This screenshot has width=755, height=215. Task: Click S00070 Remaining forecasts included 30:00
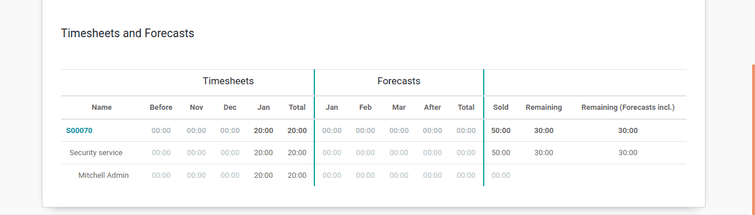[628, 131]
